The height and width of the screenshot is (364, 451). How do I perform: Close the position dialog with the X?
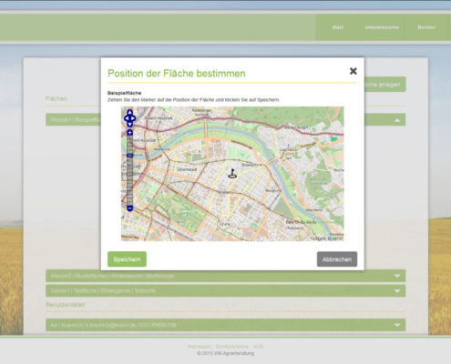[x=353, y=71]
